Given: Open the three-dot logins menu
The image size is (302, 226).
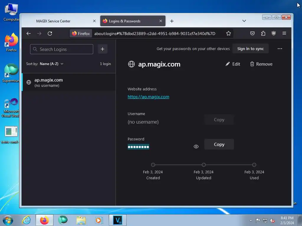Looking at the screenshot, I should (280, 49).
